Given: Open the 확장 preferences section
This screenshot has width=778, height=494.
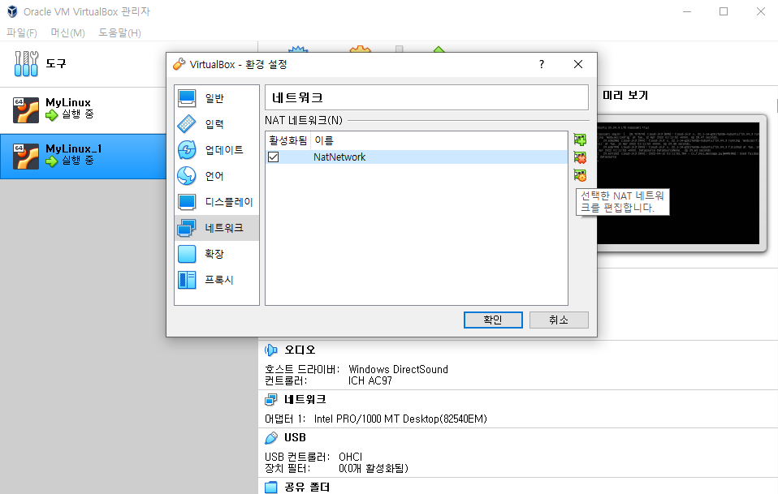Looking at the screenshot, I should point(217,254).
